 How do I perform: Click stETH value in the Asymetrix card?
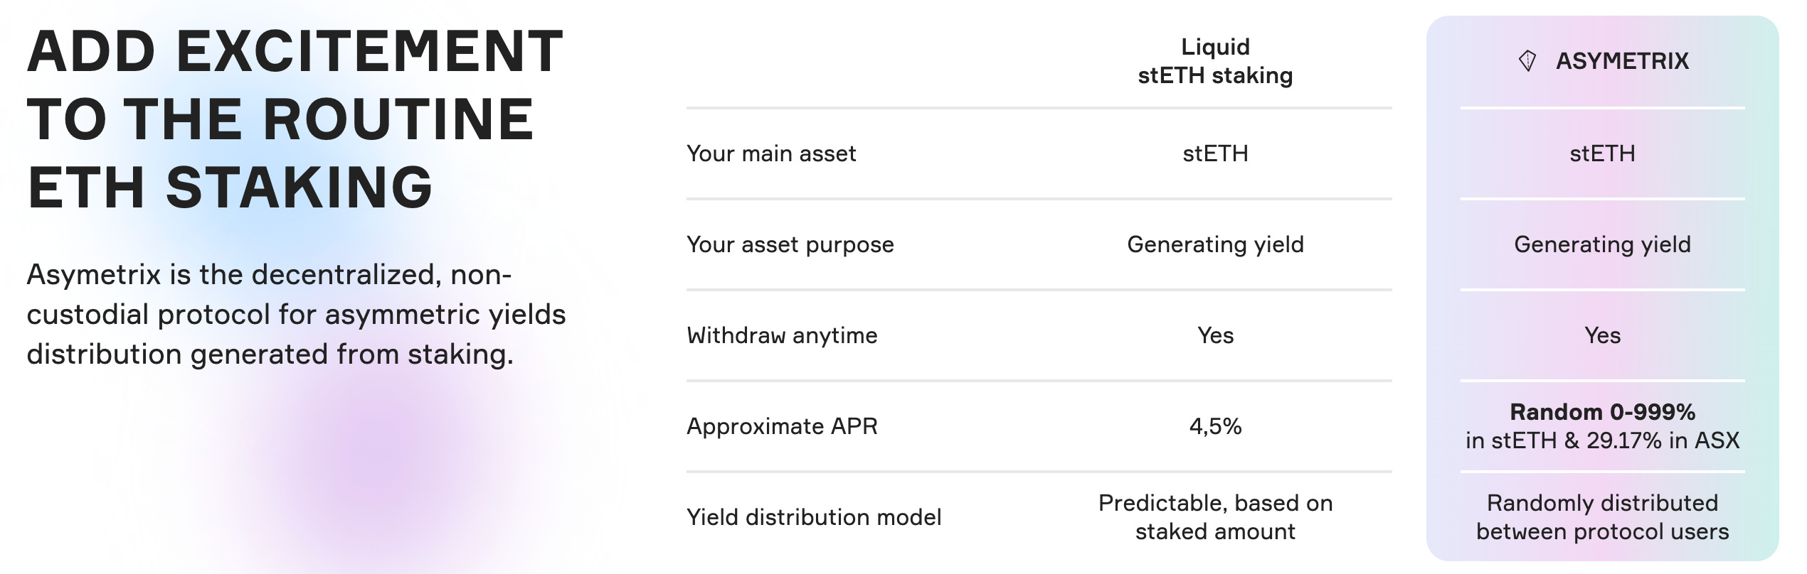pos(1602,153)
